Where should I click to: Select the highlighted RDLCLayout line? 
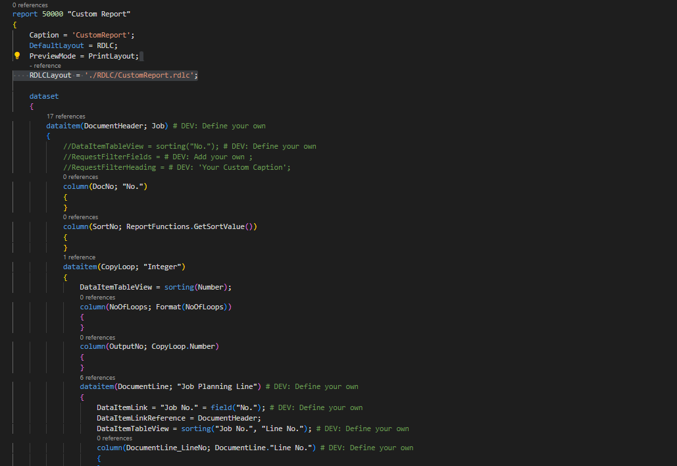pos(105,74)
